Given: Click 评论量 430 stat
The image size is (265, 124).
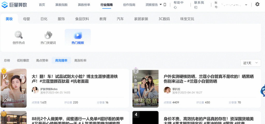Looking at the screenshot, I should (203, 102).
